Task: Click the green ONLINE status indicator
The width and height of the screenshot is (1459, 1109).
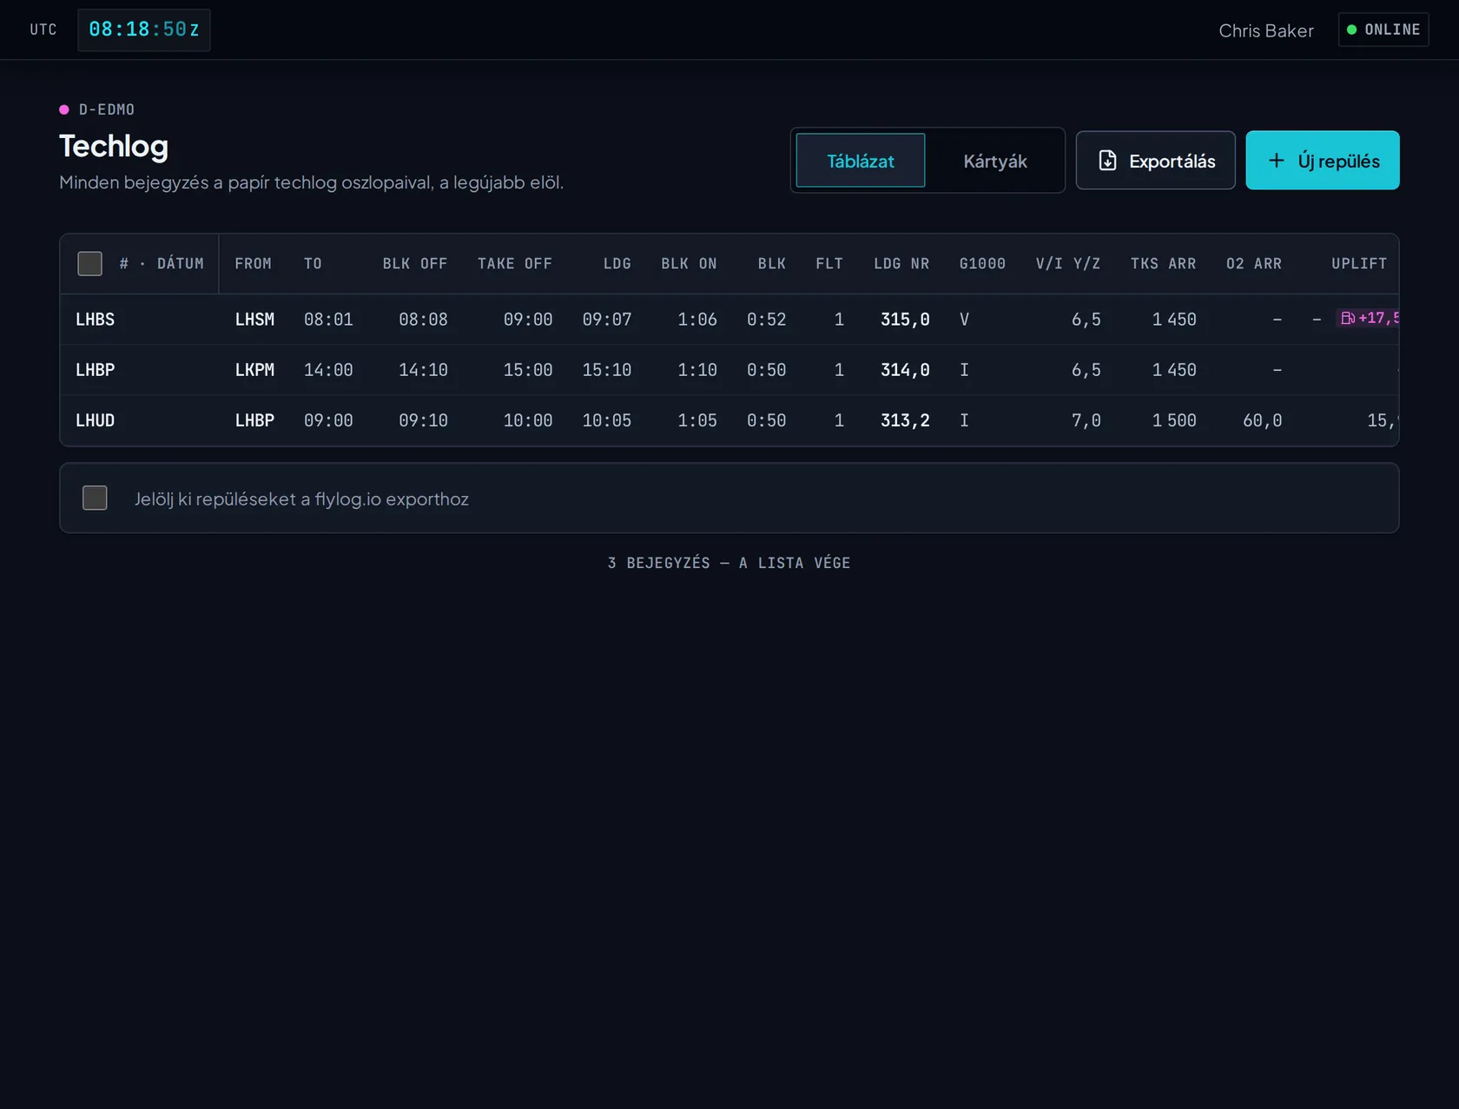Action: coord(1383,30)
